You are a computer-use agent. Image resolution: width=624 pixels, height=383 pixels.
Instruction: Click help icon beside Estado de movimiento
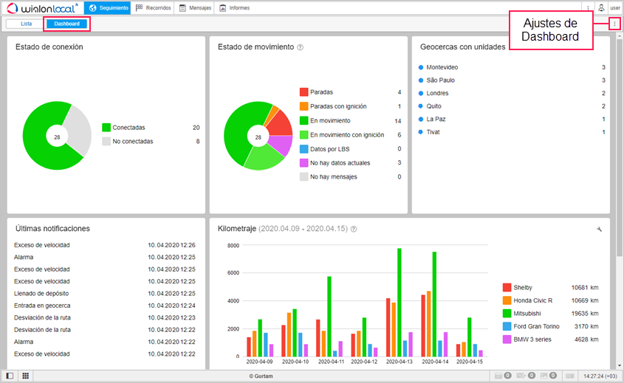(x=301, y=47)
